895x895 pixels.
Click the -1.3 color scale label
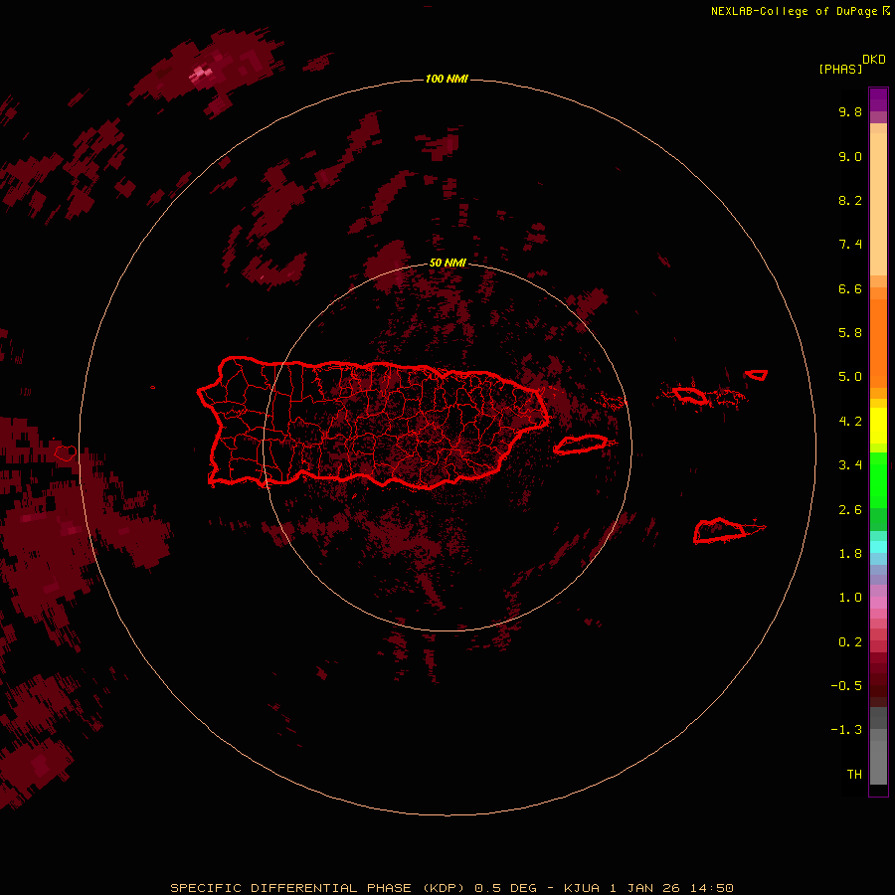(x=846, y=730)
